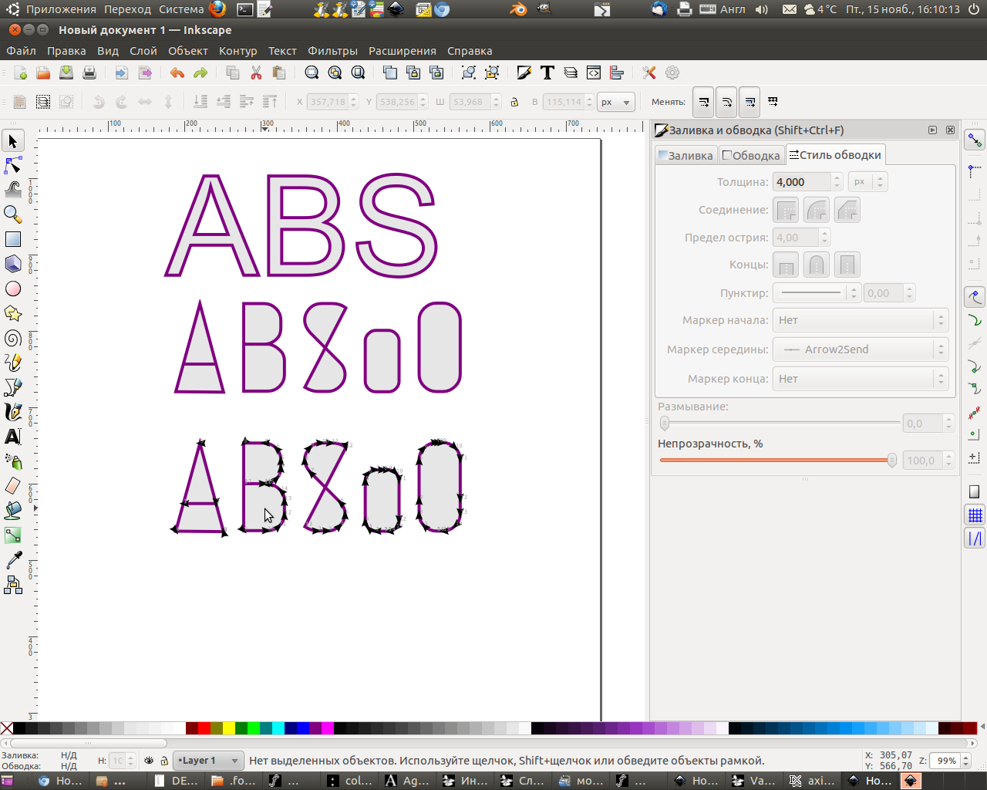
Task: Click the volume icon in system tray
Action: click(x=762, y=9)
